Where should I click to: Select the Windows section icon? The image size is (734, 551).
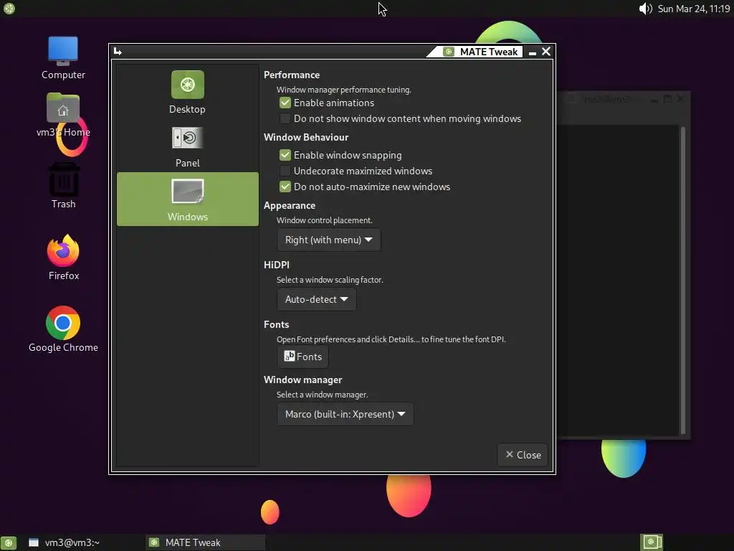pos(187,191)
